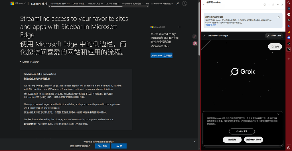Close the Grok cookie consent dialog
Screen dimensions: 292x151
278,114
